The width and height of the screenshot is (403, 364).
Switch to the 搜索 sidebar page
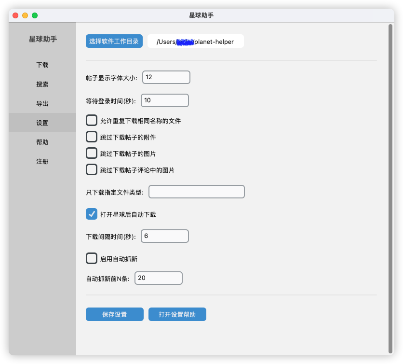coord(42,84)
